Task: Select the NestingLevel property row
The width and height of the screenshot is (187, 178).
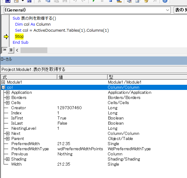Action: coord(94,128)
